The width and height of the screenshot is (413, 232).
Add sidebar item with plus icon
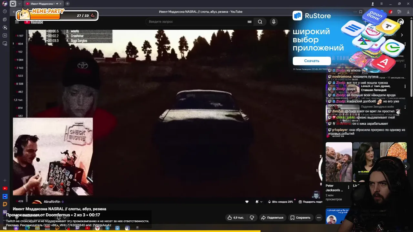click(5, 180)
